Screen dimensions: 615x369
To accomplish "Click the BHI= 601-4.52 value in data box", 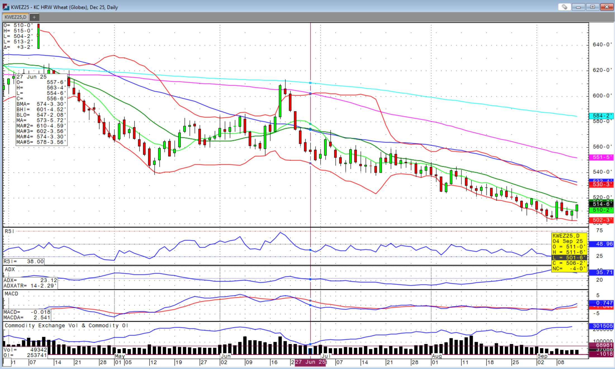I will pyautogui.click(x=41, y=110).
